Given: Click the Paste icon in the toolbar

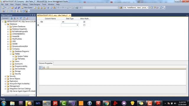Looking at the screenshot, I should [54, 8].
